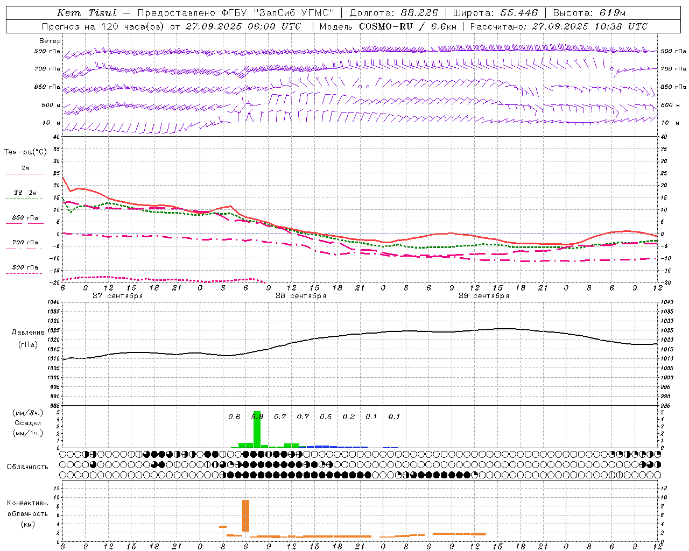
Task: Click the latitude value 55.446
Action: [x=519, y=13]
